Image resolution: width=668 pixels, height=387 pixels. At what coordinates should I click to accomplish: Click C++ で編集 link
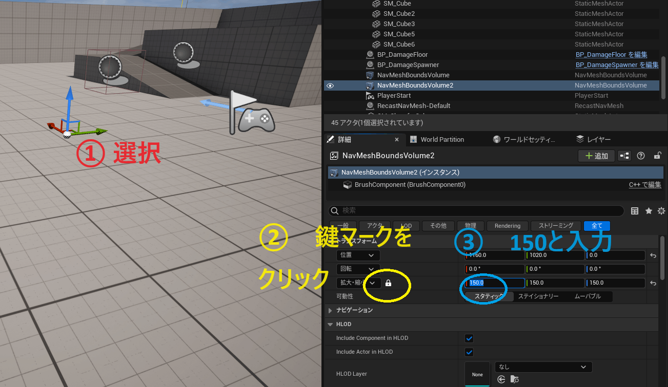click(x=645, y=185)
